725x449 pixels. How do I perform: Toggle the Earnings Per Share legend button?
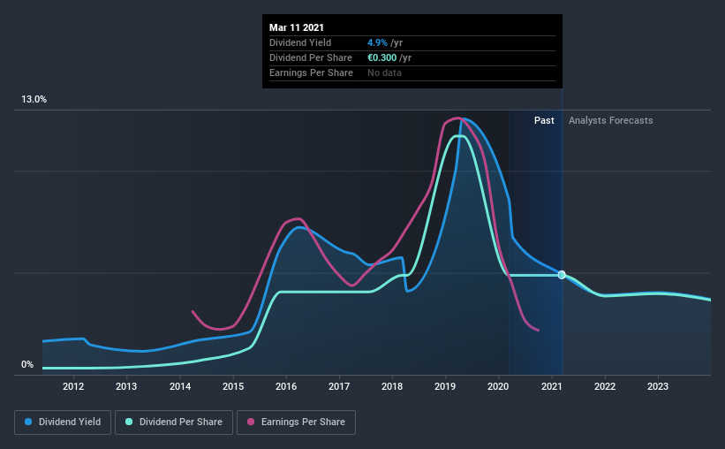(296, 422)
